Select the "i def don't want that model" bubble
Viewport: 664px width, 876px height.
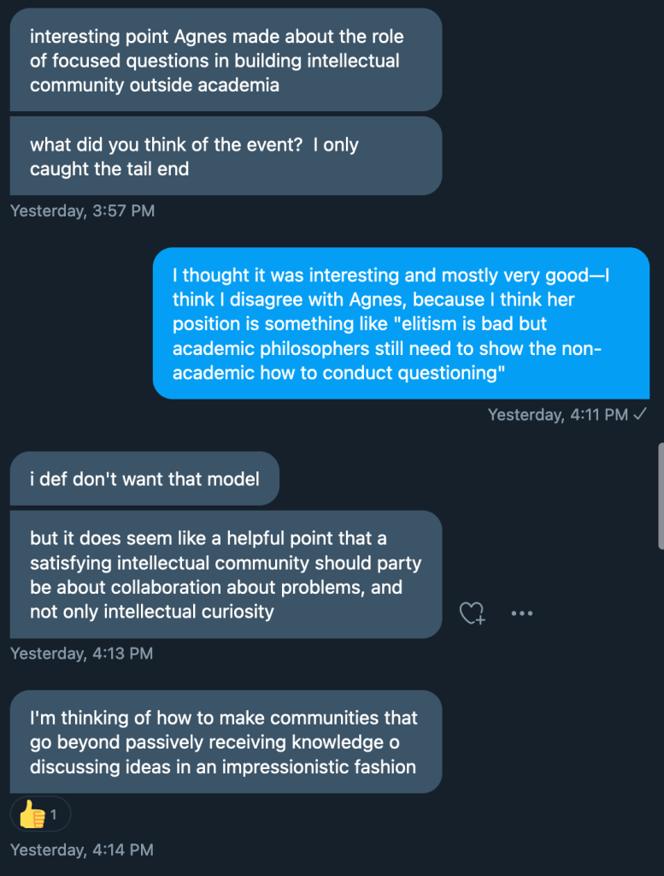click(144, 478)
